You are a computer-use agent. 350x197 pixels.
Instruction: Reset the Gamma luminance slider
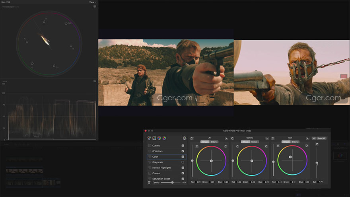(237, 146)
